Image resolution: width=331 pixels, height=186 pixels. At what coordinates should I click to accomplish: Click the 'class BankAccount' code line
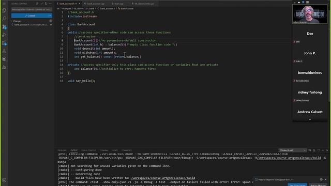point(81,24)
